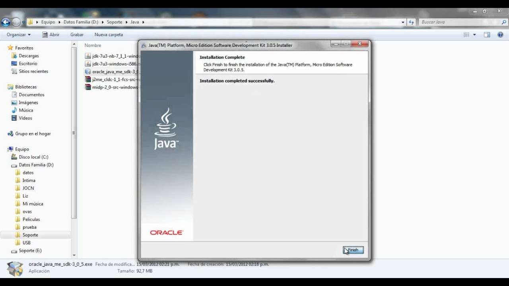Click the Java breadcrumb in the address bar
This screenshot has width=509, height=286.
click(135, 22)
